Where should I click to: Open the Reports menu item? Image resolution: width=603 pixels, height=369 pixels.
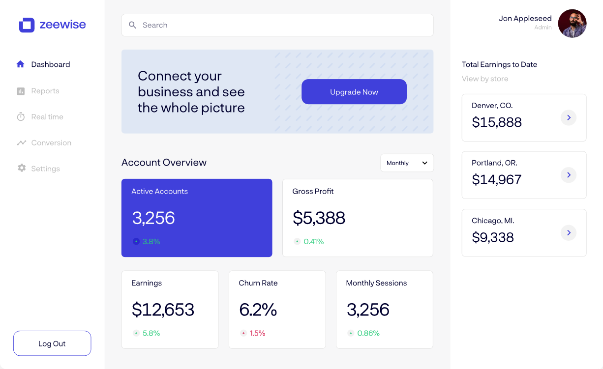pyautogui.click(x=45, y=91)
